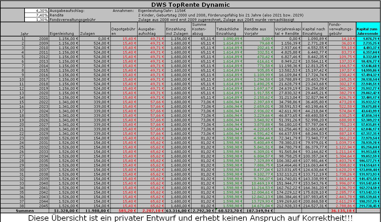
Task: Select the 'Vorjahreskapital + Rendite' column header
Action: coord(288,29)
